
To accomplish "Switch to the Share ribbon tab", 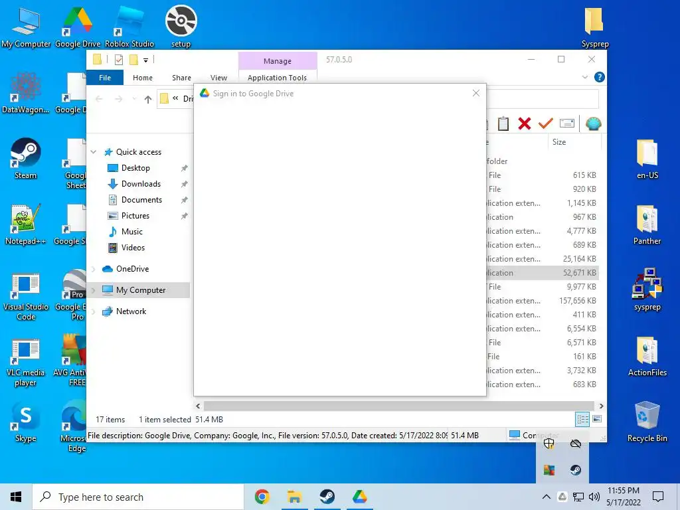I will pos(181,78).
